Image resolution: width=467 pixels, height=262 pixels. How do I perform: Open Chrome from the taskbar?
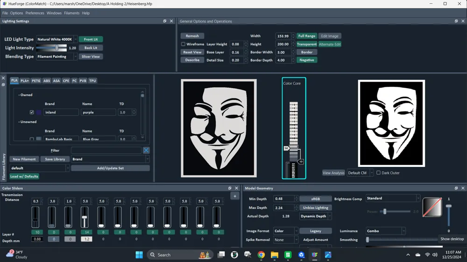(x=261, y=255)
